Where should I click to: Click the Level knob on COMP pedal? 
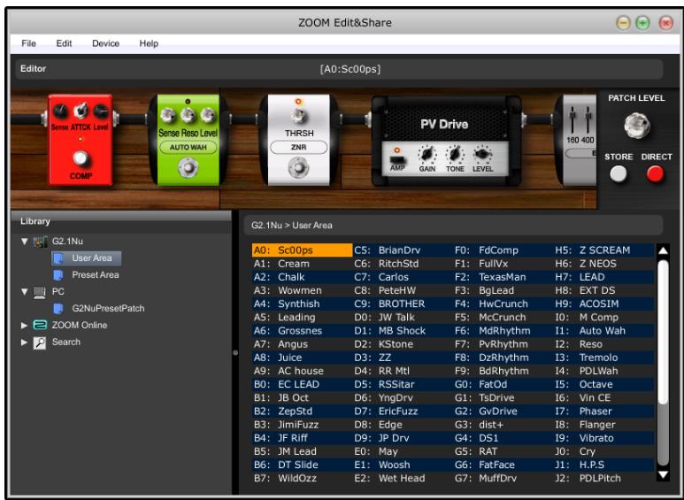101,112
